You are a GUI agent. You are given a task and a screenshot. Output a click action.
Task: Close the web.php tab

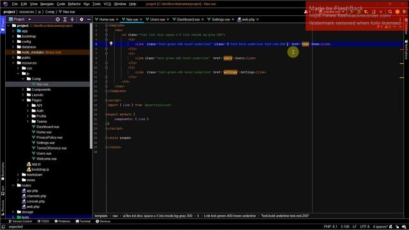click(258, 19)
